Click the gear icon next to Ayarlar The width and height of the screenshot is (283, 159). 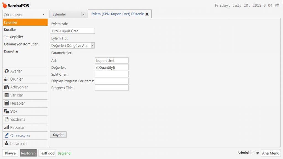7,71
